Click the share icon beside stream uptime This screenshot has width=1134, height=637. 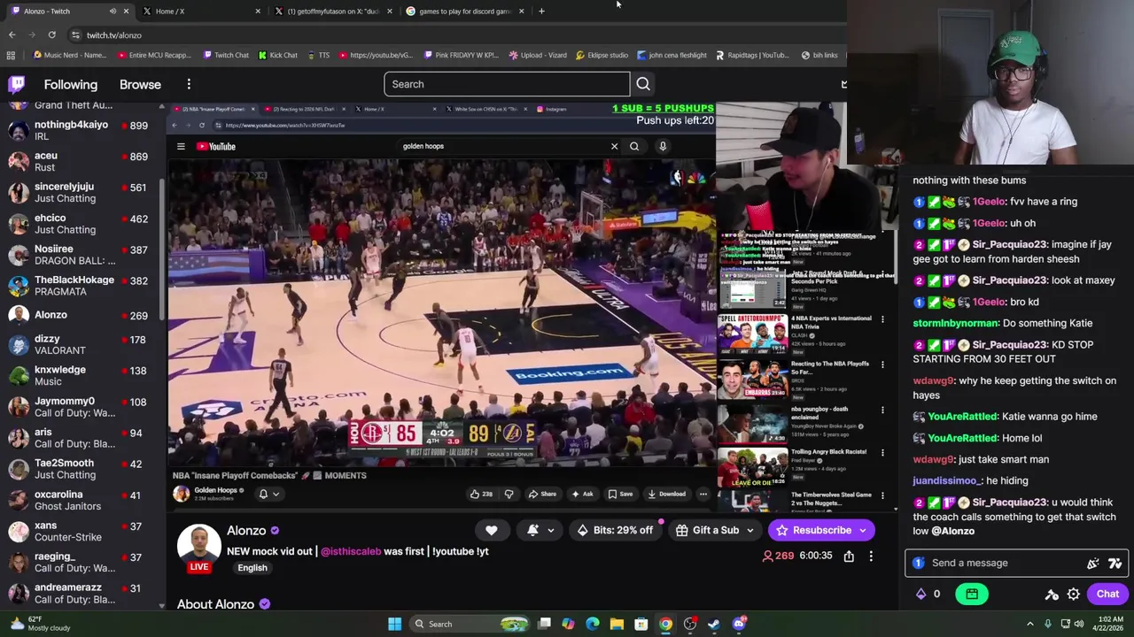(849, 556)
